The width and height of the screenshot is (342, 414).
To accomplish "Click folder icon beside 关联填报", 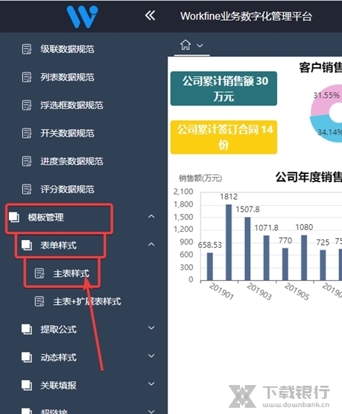I will point(27,385).
